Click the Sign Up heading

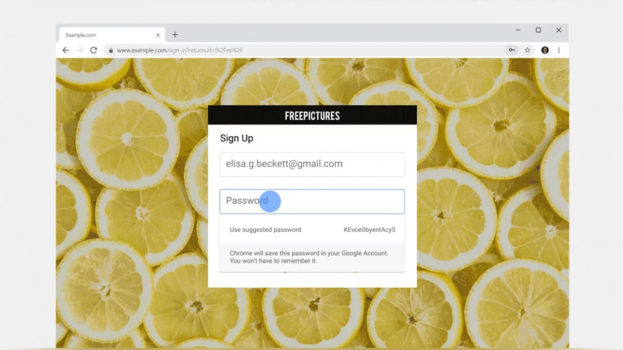click(237, 138)
